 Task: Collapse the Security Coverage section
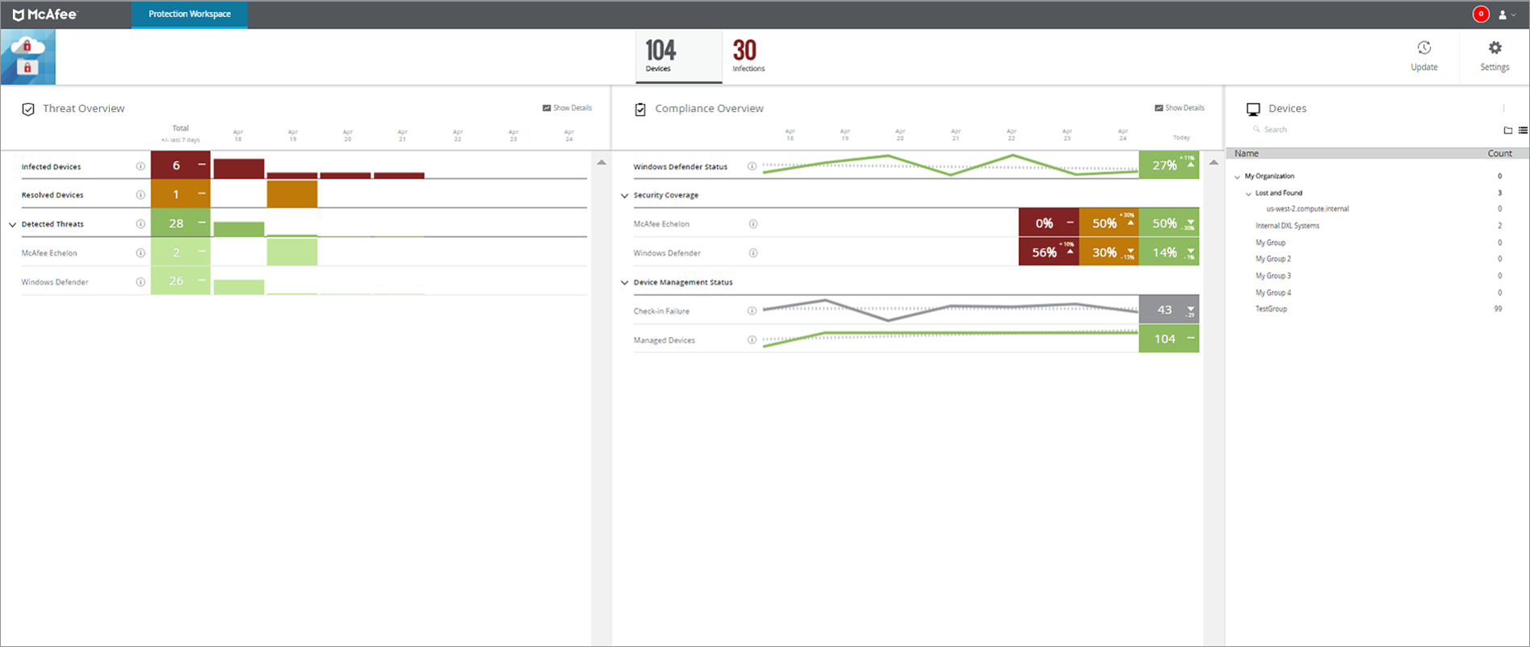click(624, 195)
